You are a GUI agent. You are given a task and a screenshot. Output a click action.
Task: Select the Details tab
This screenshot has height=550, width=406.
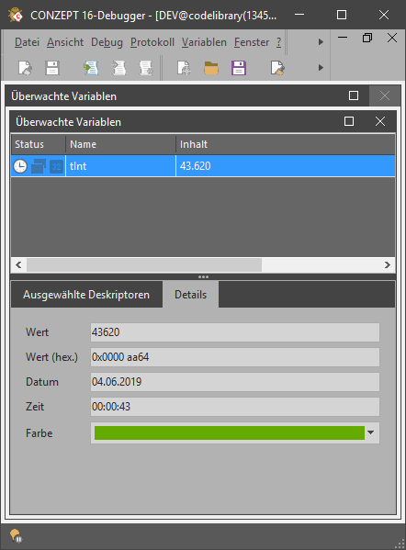click(x=190, y=295)
